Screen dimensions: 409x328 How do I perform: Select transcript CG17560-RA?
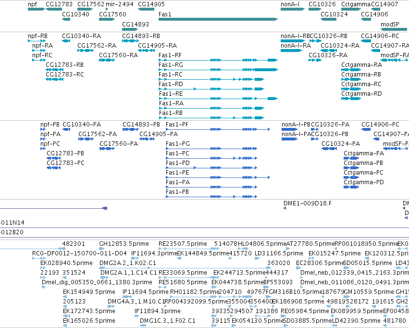[107, 60]
